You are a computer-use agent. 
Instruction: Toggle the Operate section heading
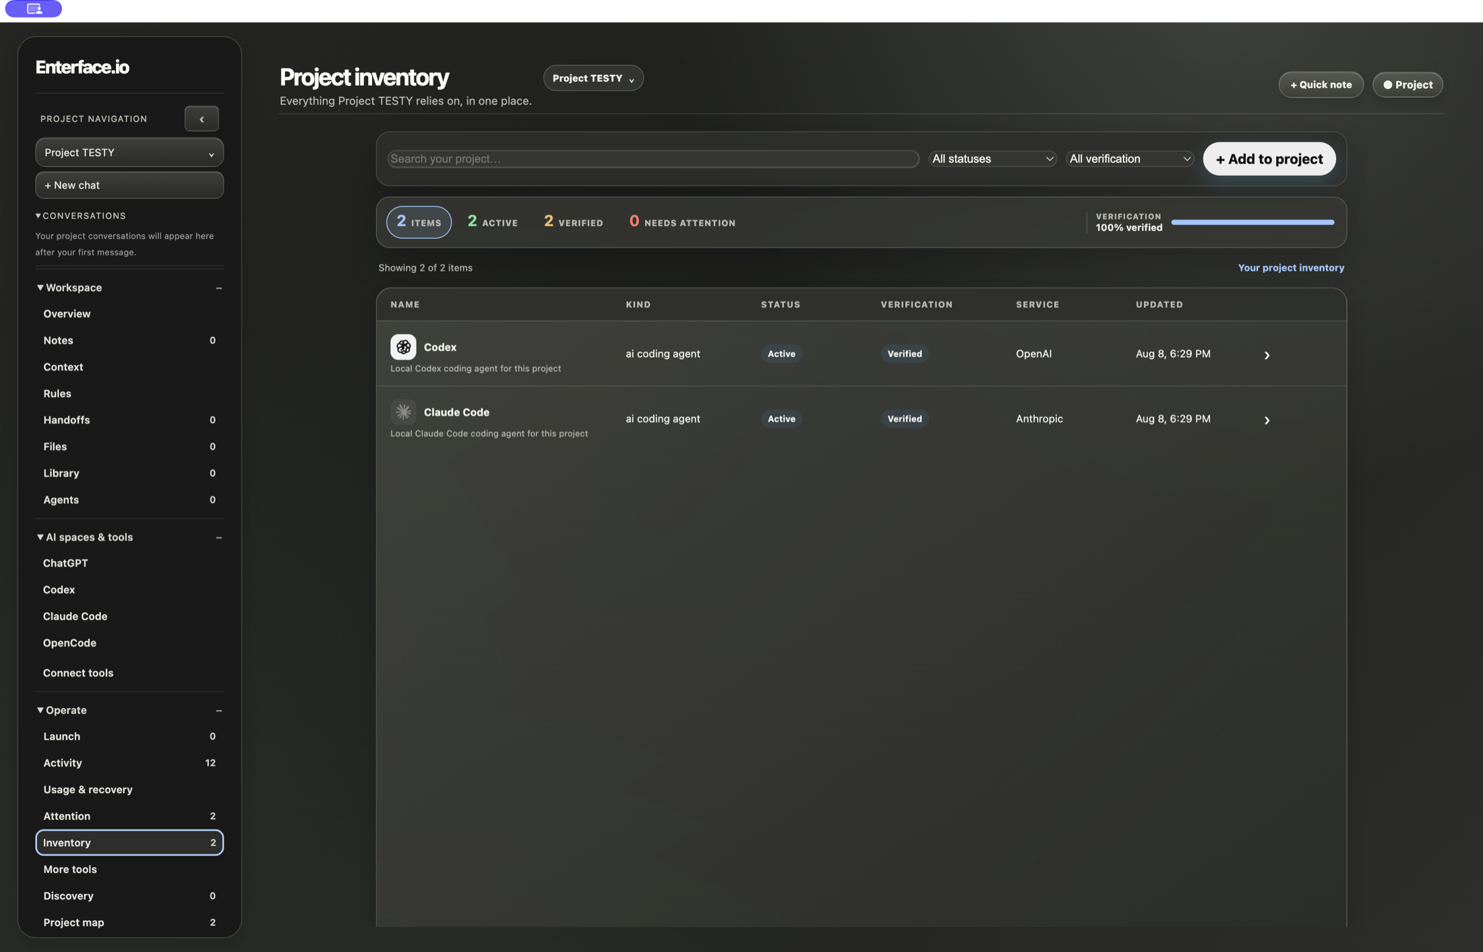pos(66,710)
